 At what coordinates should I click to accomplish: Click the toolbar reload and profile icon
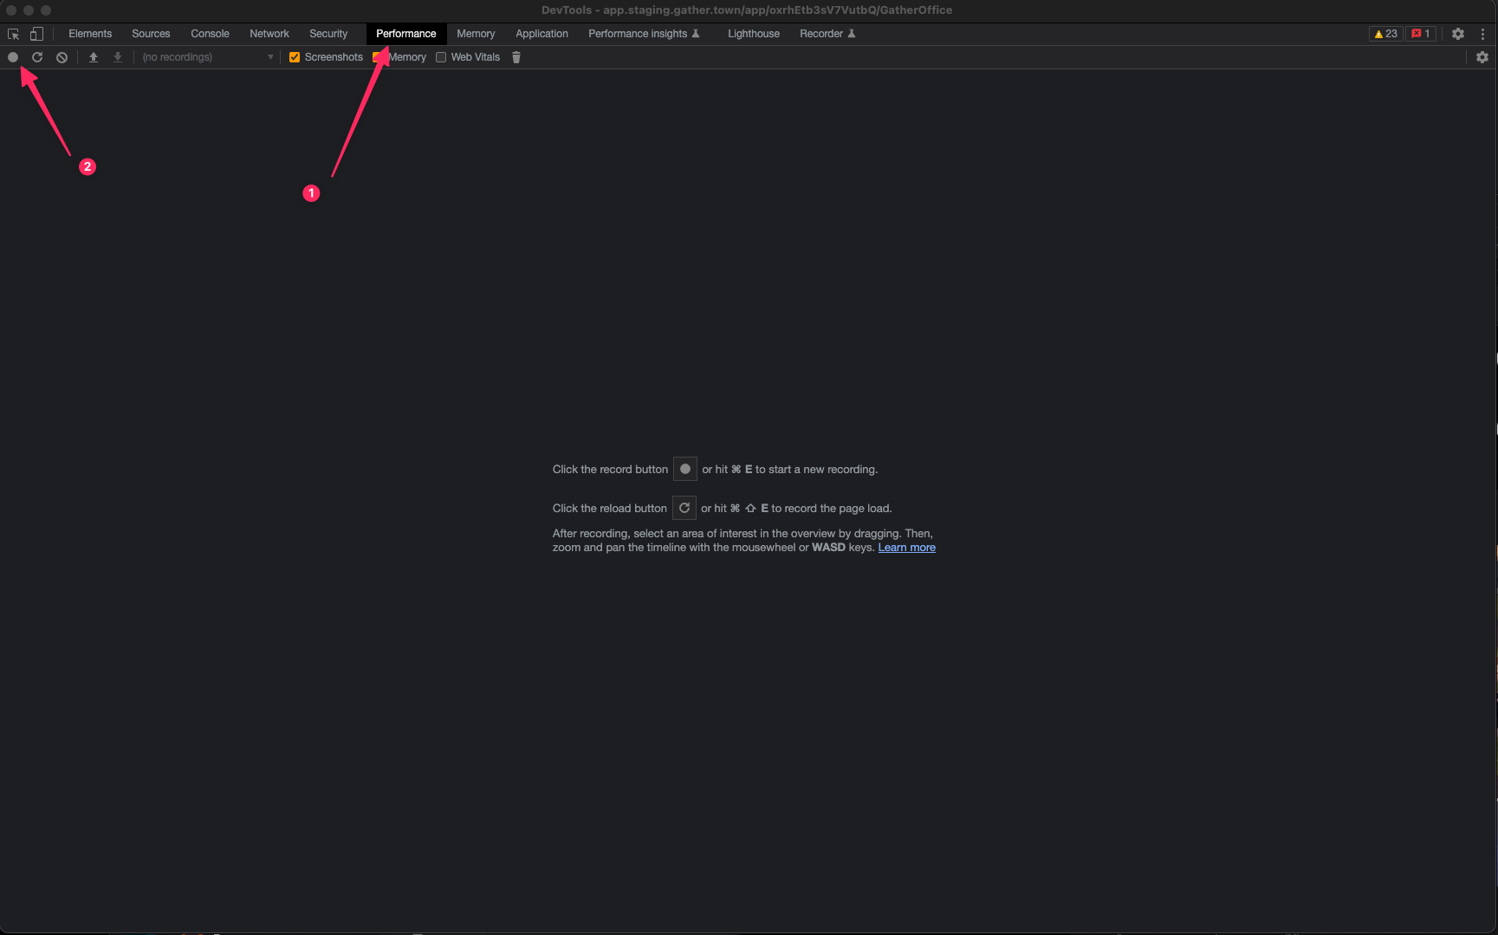(x=37, y=57)
